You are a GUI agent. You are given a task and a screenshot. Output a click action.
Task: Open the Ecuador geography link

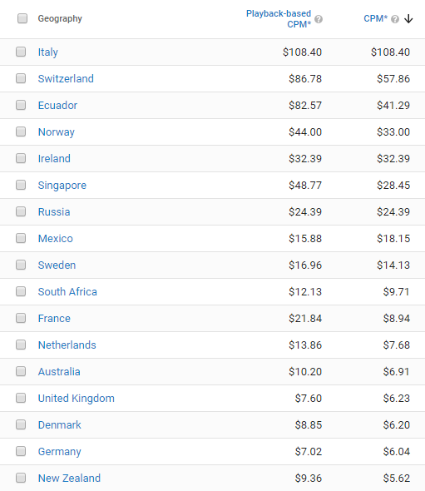coord(57,105)
